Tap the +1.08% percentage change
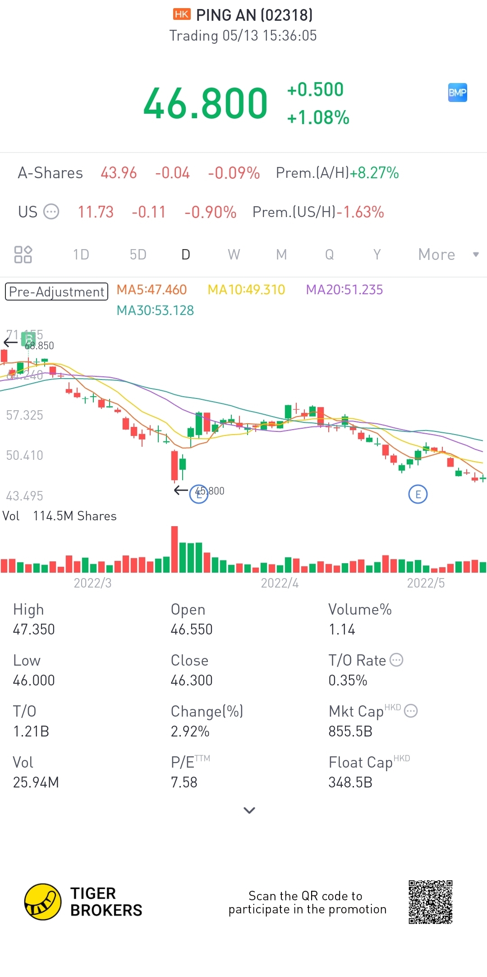The image size is (487, 977). 318,117
